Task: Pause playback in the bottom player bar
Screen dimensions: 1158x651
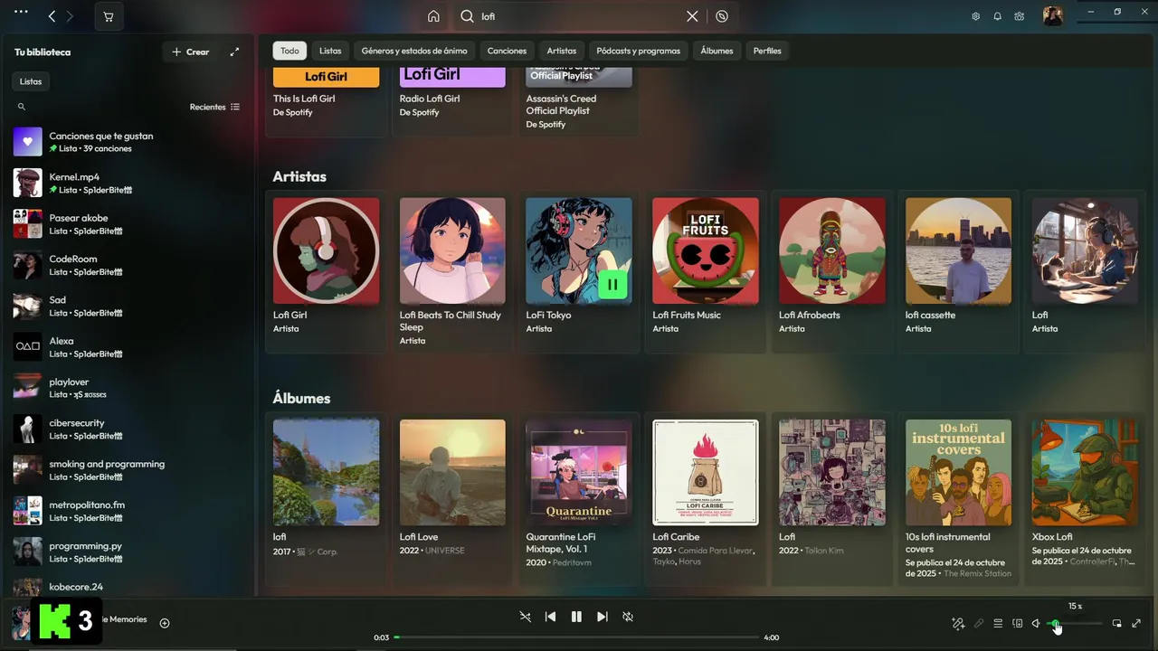Action: (576, 617)
